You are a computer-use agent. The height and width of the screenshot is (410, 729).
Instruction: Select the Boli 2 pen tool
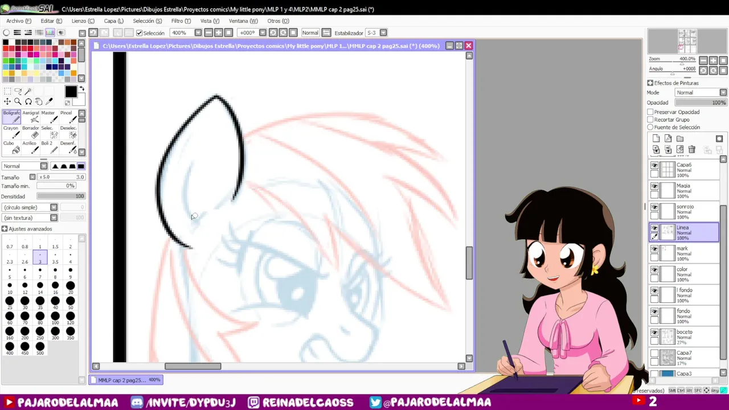48,147
